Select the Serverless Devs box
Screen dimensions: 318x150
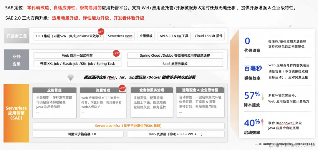point(120,36)
